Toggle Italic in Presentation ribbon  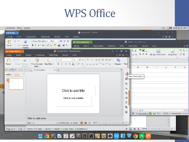(62, 64)
